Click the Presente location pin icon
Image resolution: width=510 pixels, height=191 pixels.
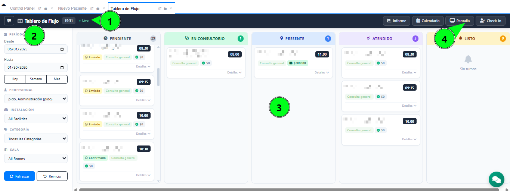click(282, 38)
